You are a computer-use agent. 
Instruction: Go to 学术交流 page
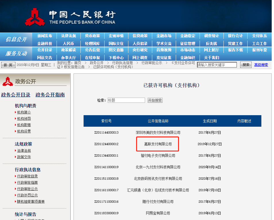click(x=164, y=43)
